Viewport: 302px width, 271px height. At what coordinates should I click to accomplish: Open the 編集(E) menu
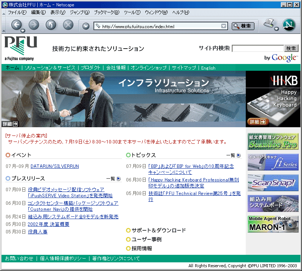click(39, 12)
